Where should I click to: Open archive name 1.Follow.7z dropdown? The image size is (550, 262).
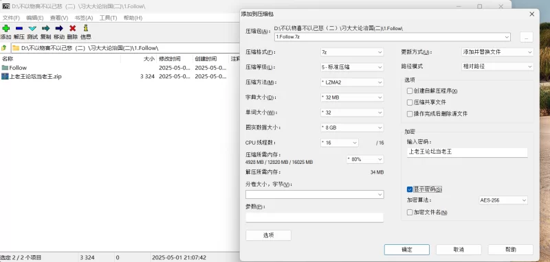(x=507, y=37)
